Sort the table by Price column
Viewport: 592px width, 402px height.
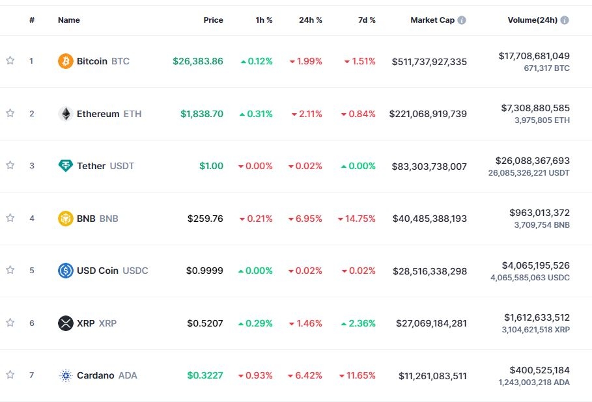[213, 20]
